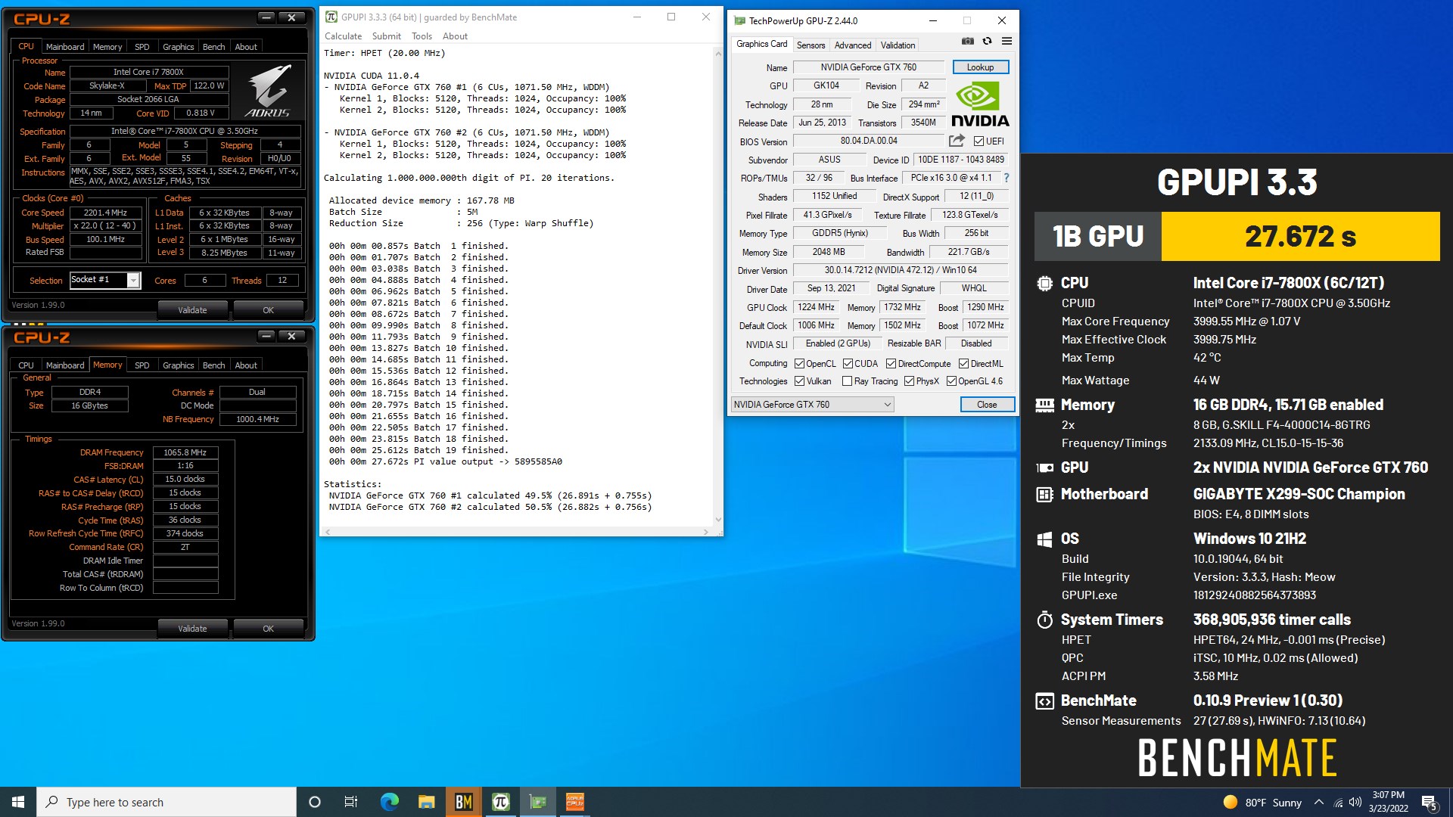The height and width of the screenshot is (817, 1453).
Task: Open the About menu in GPUPI
Action: pos(455,36)
